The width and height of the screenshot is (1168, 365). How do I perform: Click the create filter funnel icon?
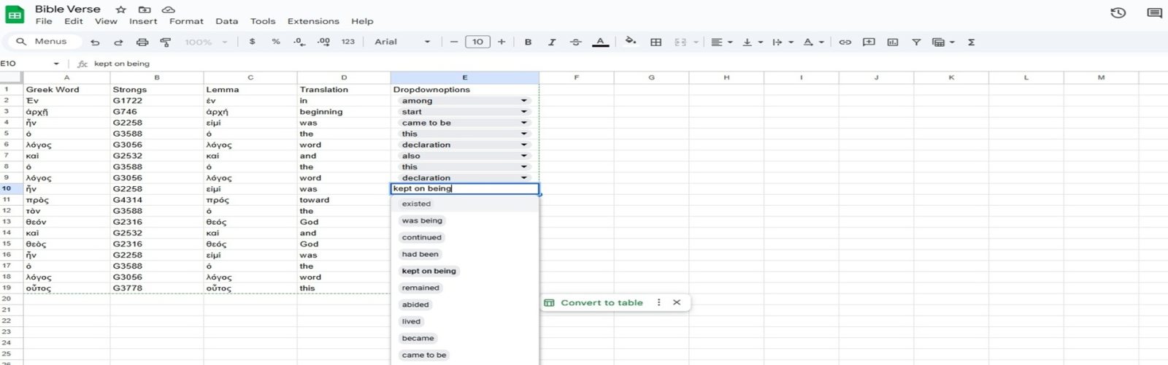coord(915,42)
